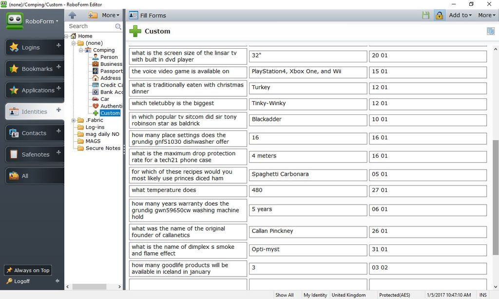The height and width of the screenshot is (299, 499).
Task: Click the 'Blackadder' answer field
Action: click(308, 120)
